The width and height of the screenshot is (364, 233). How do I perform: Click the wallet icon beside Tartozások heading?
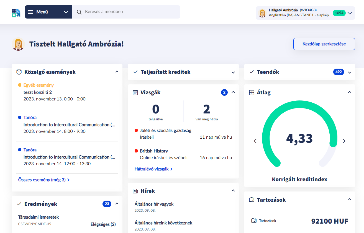coord(252,200)
